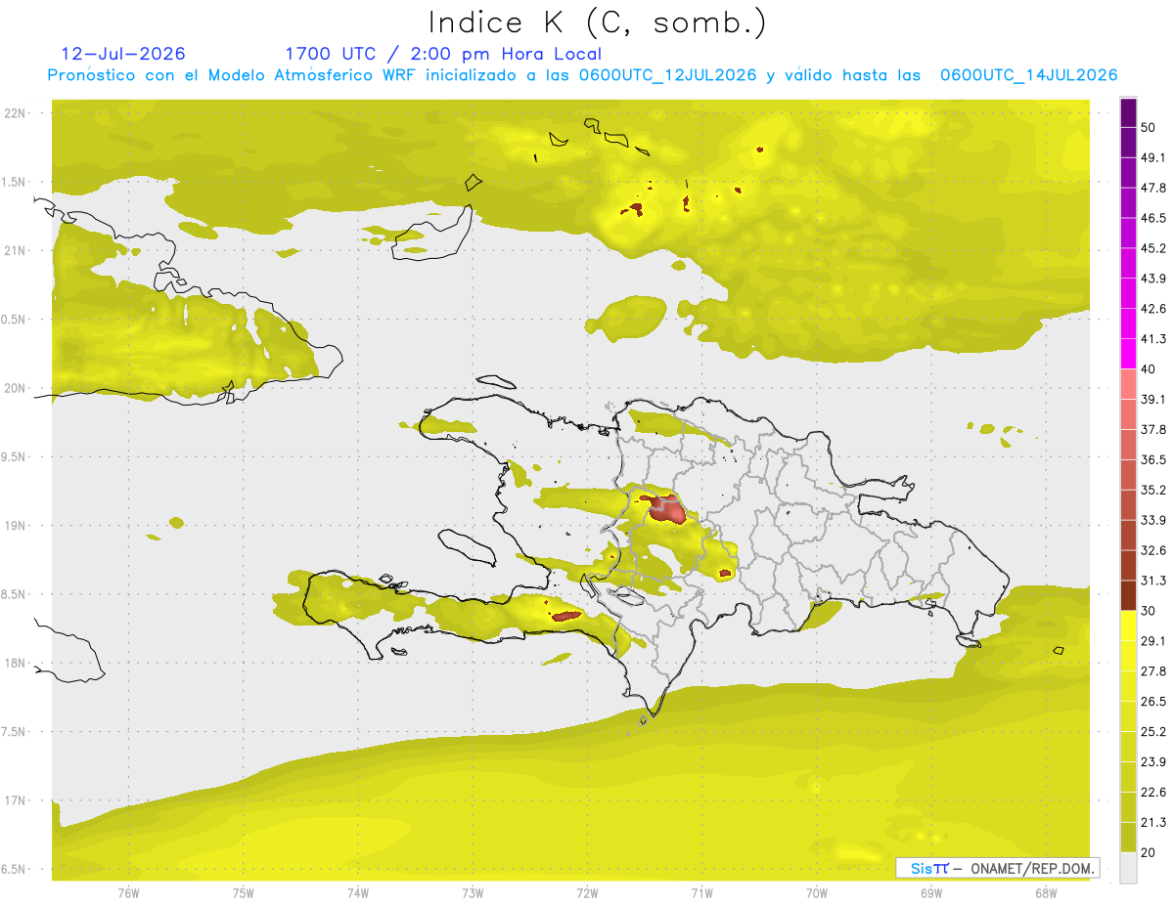Click the magenta legend band at 43.9
Screen dimensions: 1174x906
[1128, 280]
